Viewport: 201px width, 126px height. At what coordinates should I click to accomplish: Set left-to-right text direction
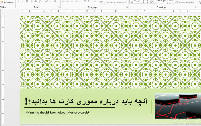point(84,1)
